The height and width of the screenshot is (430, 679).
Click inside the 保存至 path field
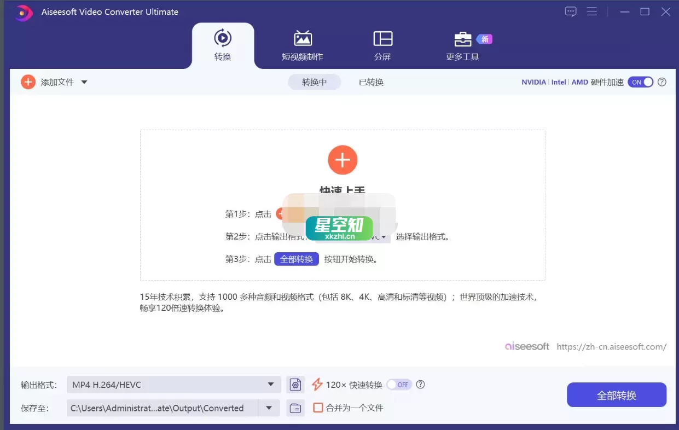pyautogui.click(x=159, y=408)
